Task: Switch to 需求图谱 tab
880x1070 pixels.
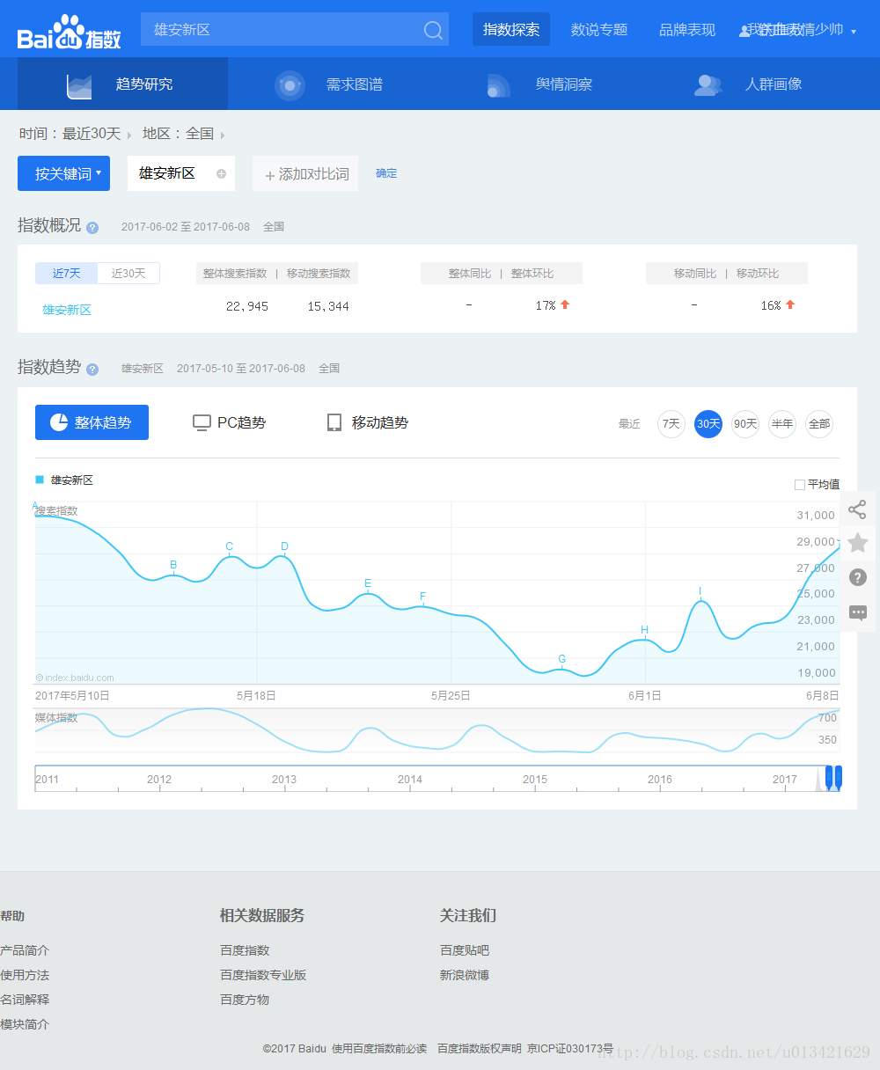Action: coord(333,84)
